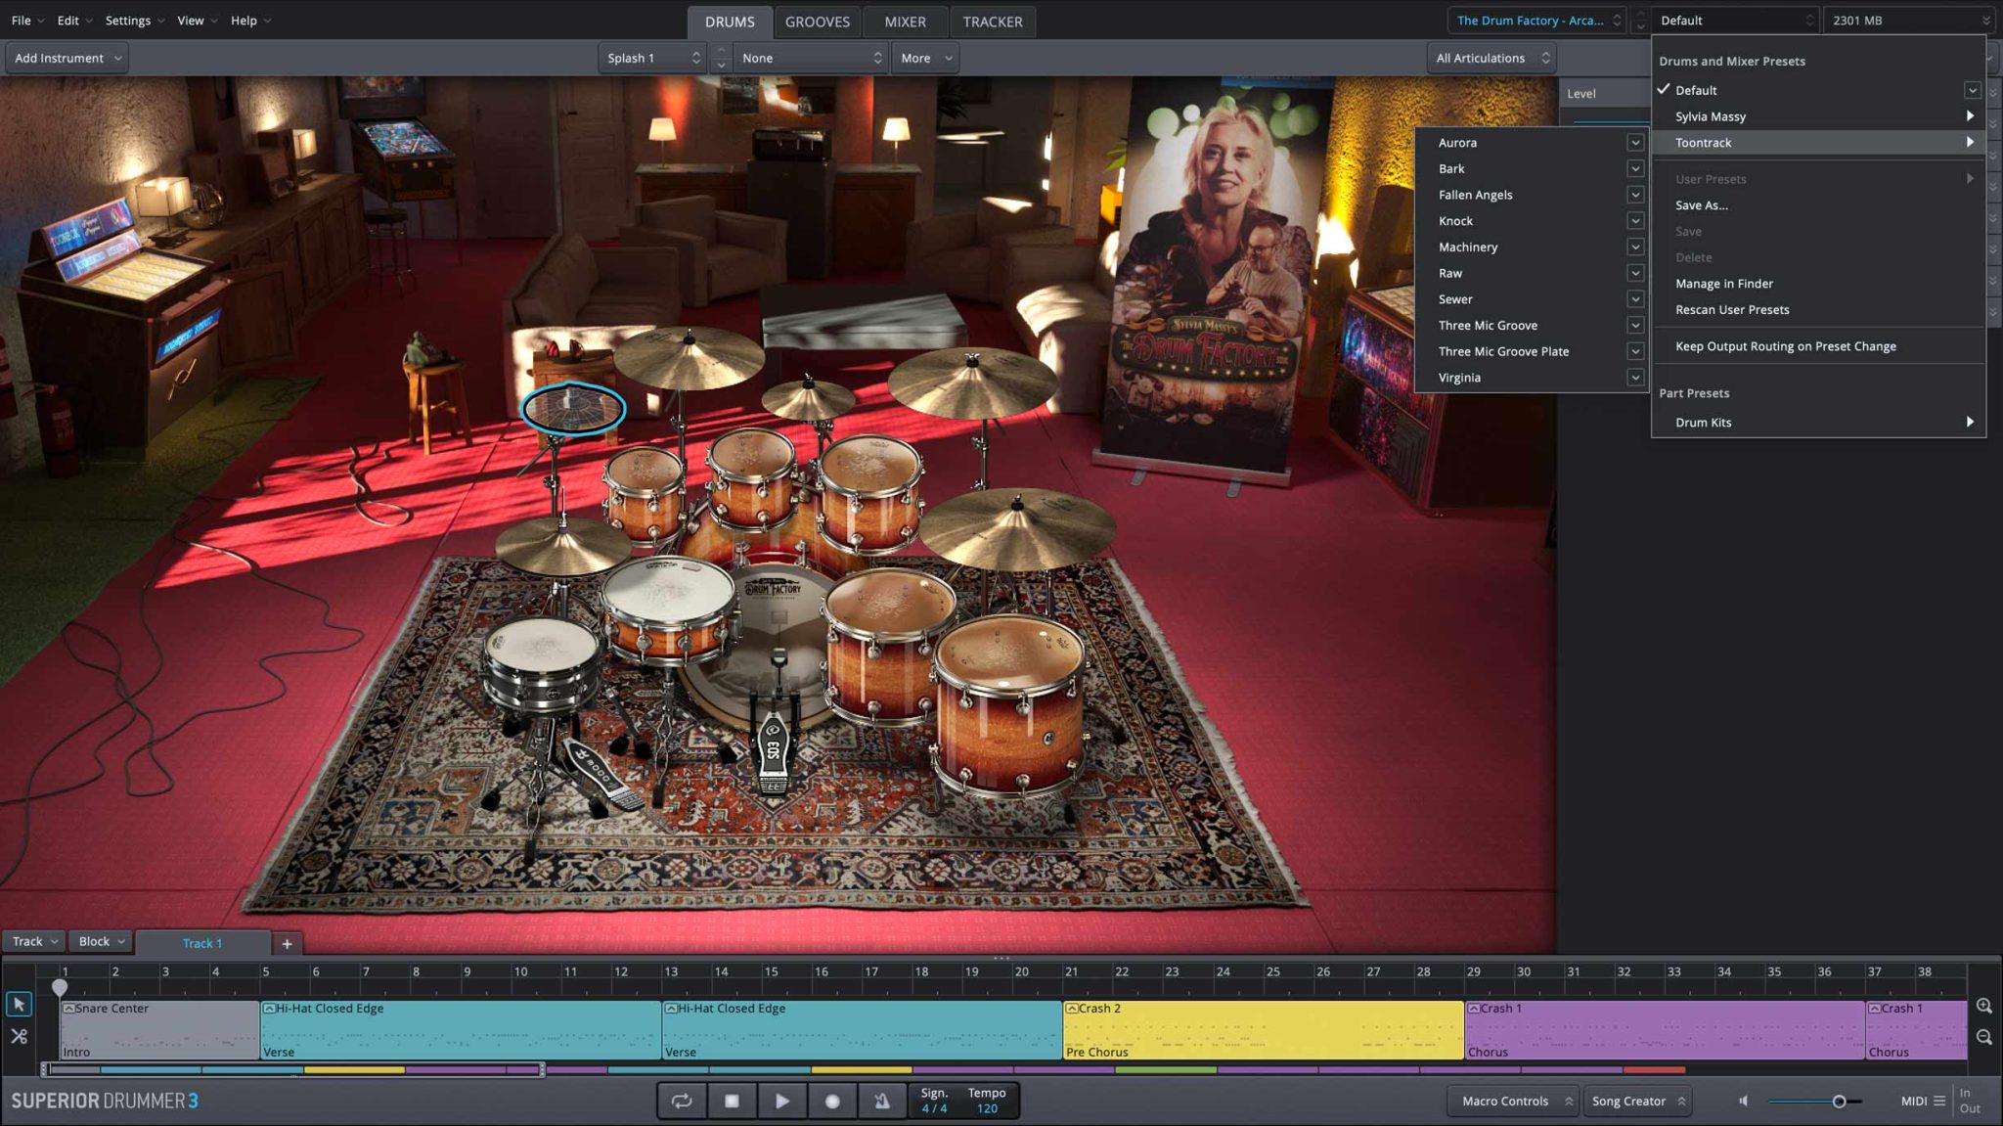
Task: Zoom in on the timeline
Action: click(1983, 1006)
